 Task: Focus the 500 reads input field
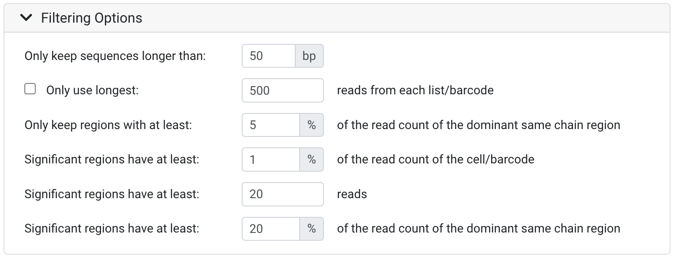tap(283, 90)
